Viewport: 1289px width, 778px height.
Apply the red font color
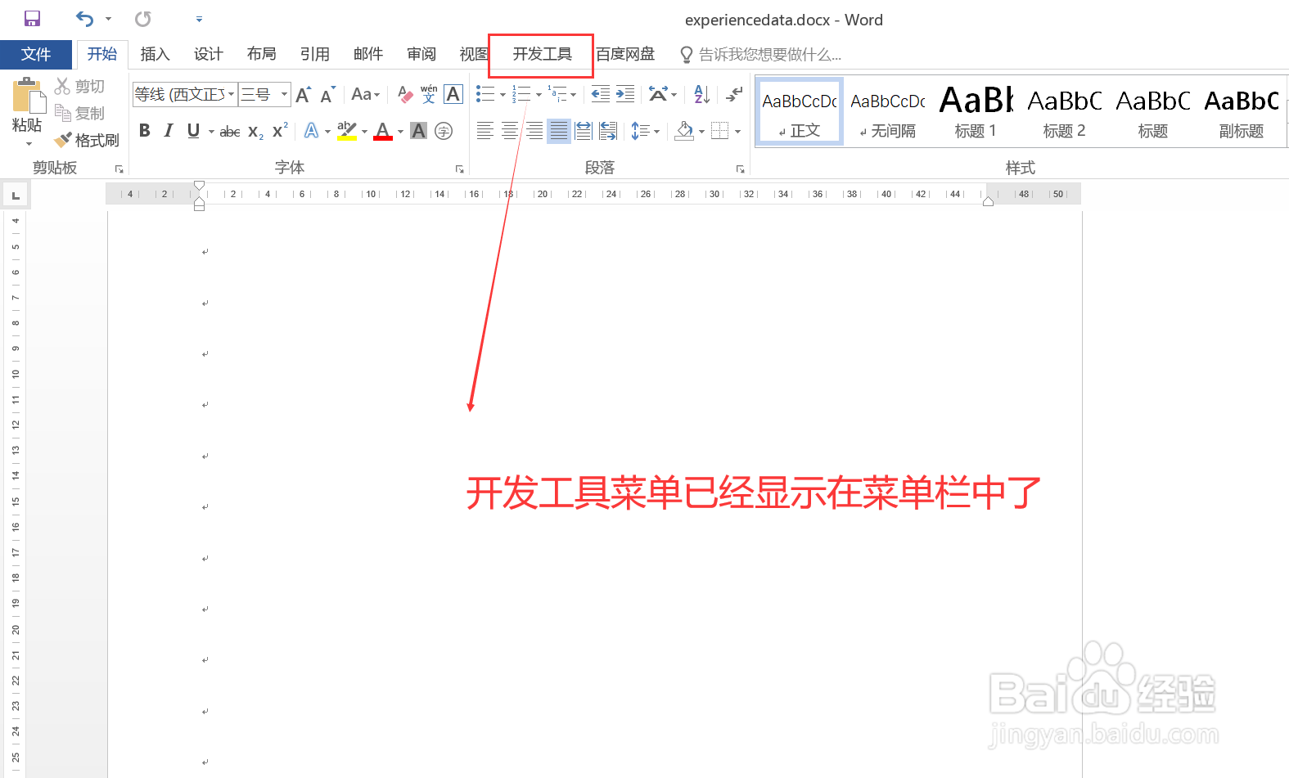[x=383, y=131]
